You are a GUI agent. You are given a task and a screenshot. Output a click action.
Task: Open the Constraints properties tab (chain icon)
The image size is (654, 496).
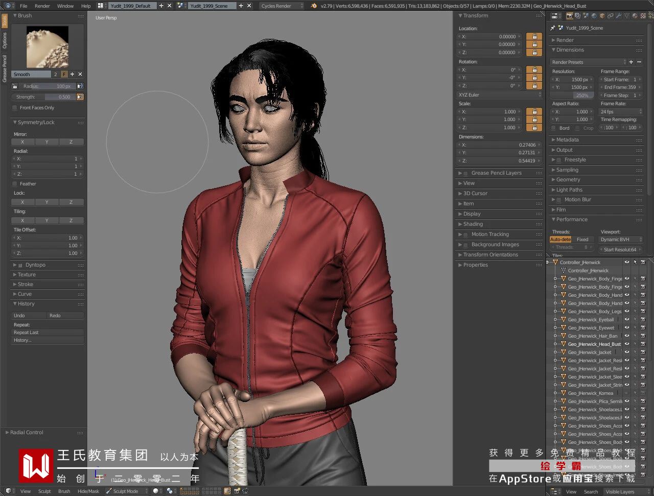click(x=611, y=16)
